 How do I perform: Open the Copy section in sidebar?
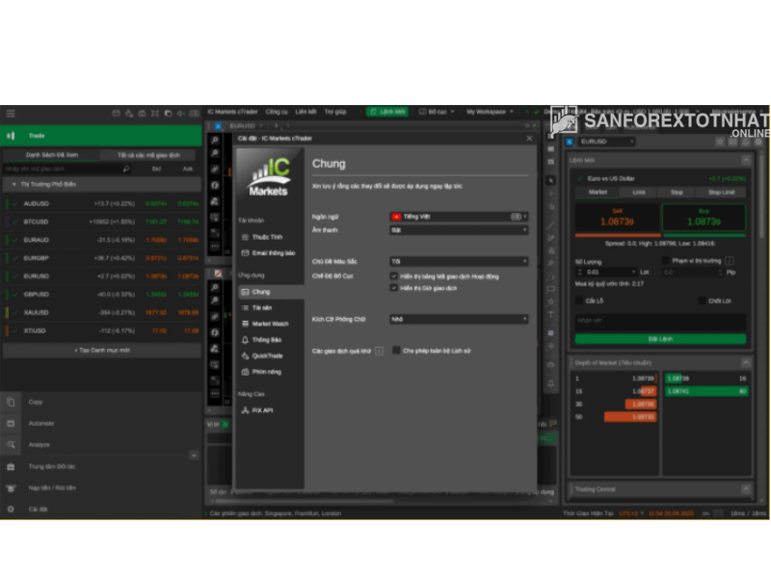tap(101, 402)
